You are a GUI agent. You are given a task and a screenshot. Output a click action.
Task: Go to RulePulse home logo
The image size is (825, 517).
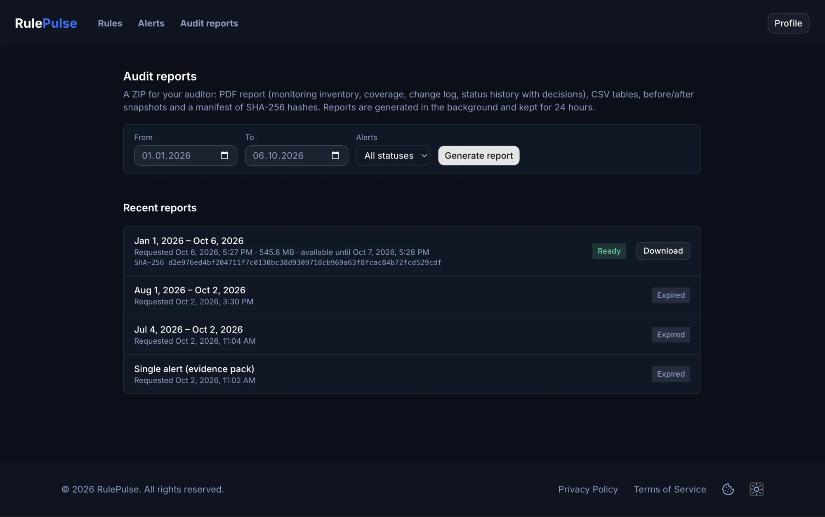[x=46, y=23]
